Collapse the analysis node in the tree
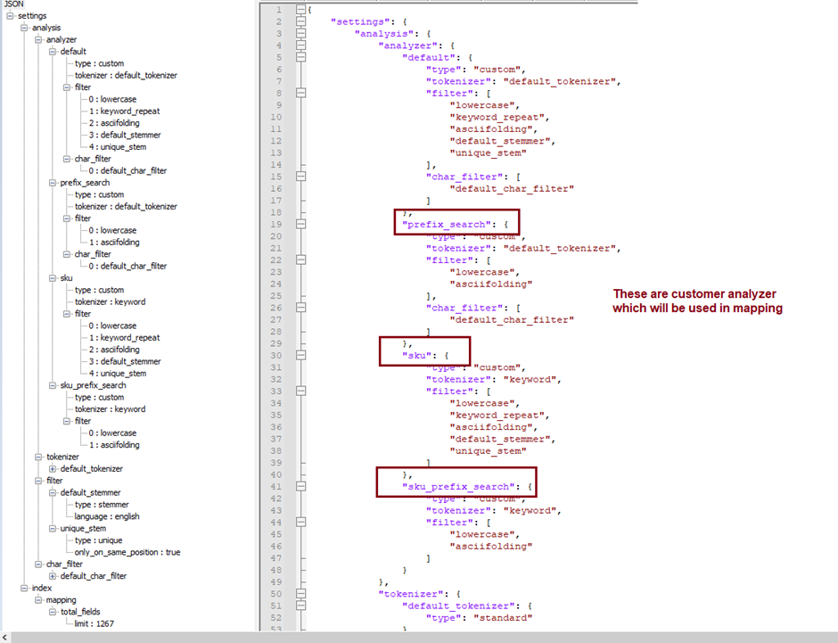This screenshot has height=643, width=838. pyautogui.click(x=25, y=28)
